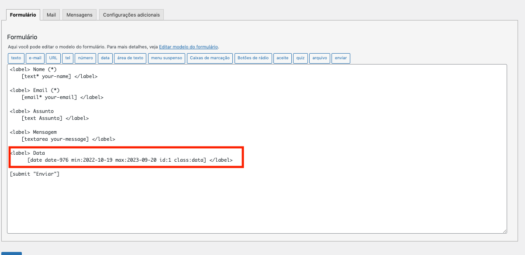525x255 pixels.
Task: Insert an área de texto tag
Action: click(130, 58)
